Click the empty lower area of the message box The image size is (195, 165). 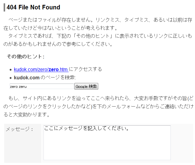click(107, 150)
